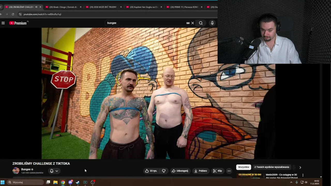Close the 'ZROBILIŚMY CHALLEN' tab
331x186 pixels.
[x=40, y=7]
